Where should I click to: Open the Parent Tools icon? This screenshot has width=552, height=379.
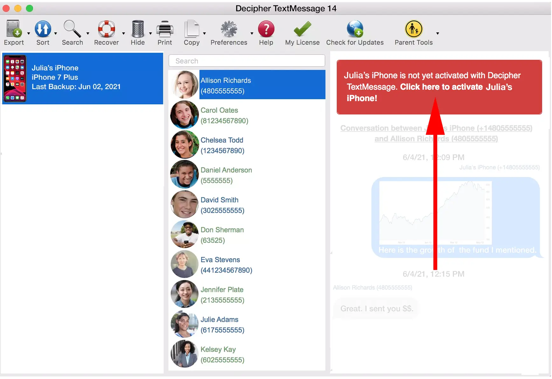pyautogui.click(x=413, y=29)
